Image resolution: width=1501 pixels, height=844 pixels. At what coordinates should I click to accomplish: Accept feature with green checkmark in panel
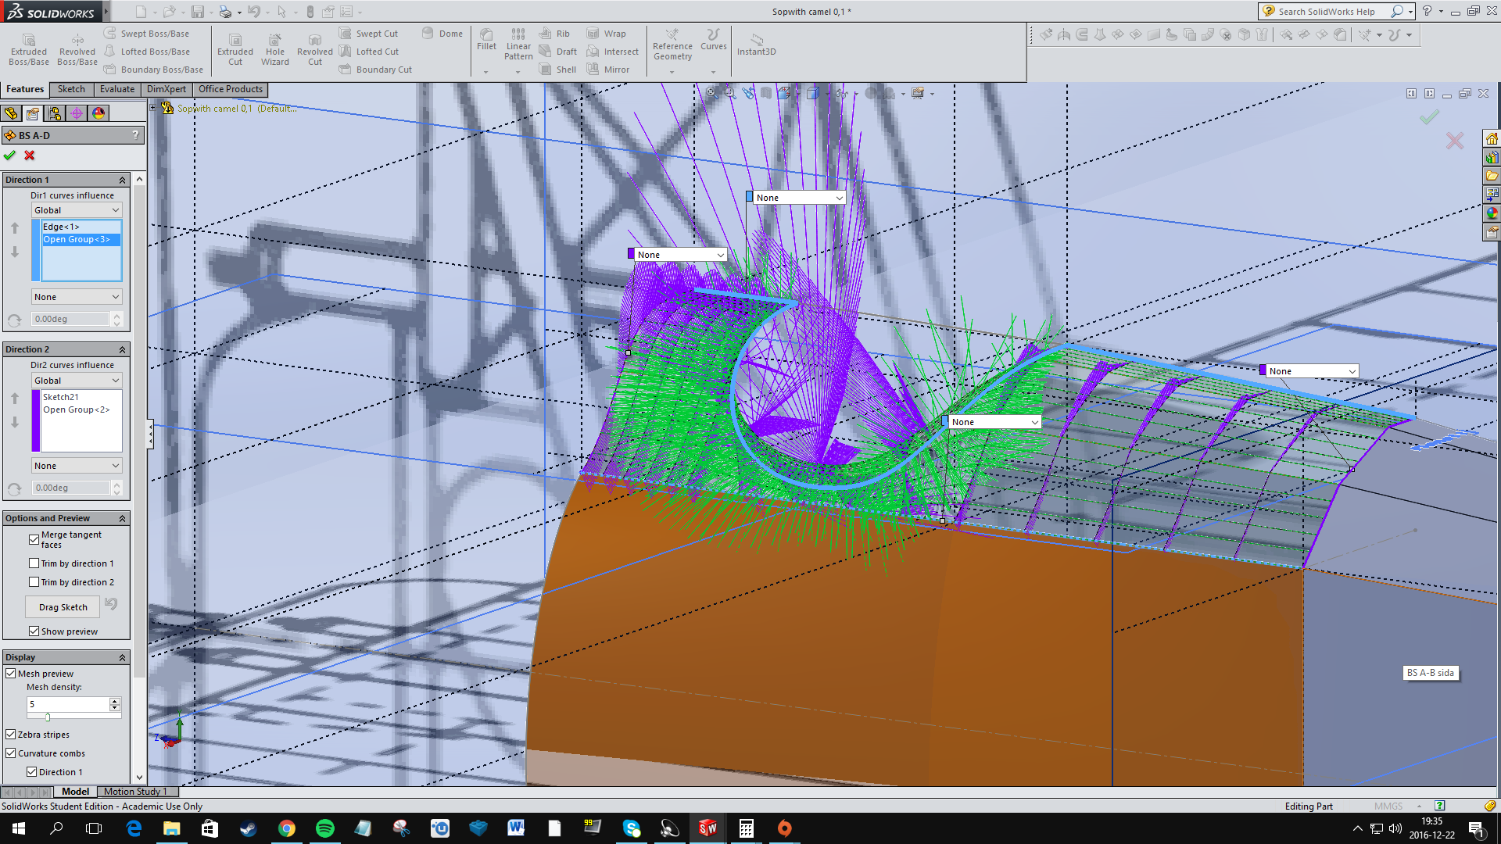click(10, 156)
